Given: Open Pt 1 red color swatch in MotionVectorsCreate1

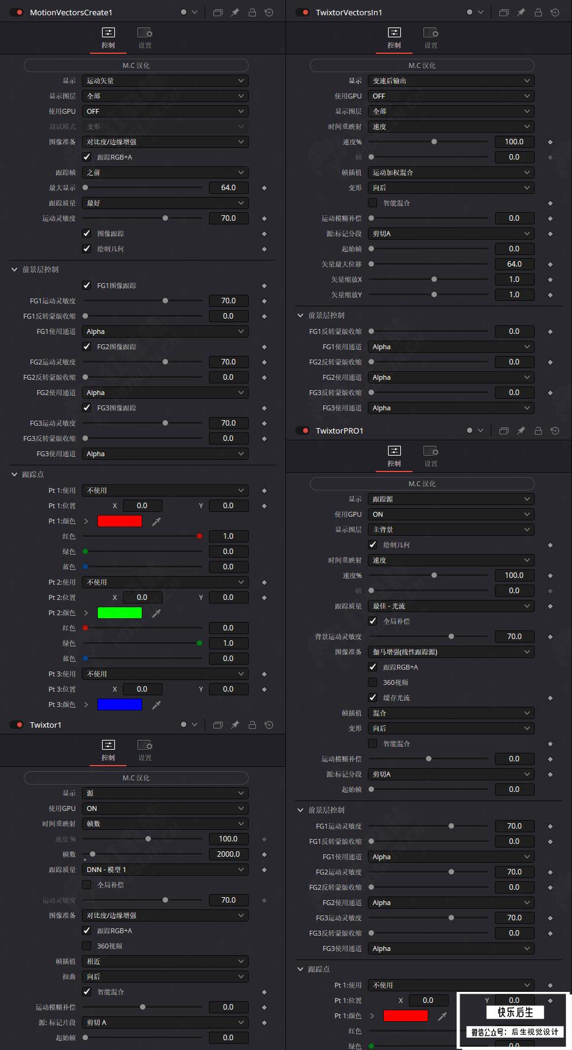Looking at the screenshot, I should (120, 521).
